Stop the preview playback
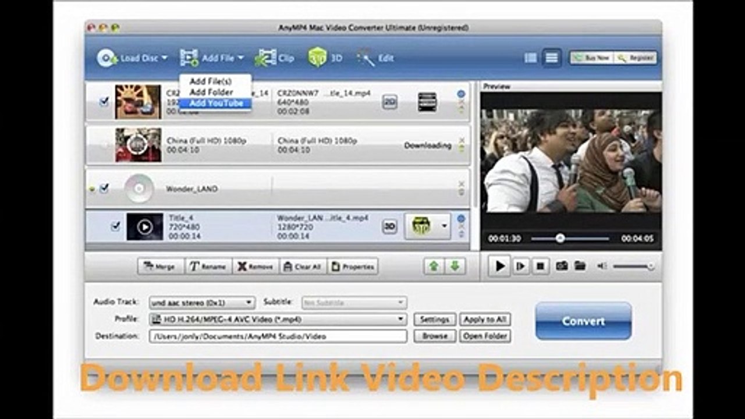The image size is (745, 419). (x=540, y=266)
